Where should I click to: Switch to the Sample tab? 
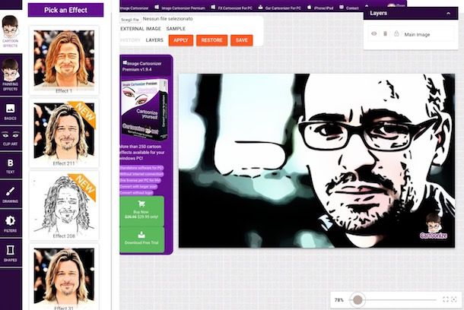[x=176, y=29]
